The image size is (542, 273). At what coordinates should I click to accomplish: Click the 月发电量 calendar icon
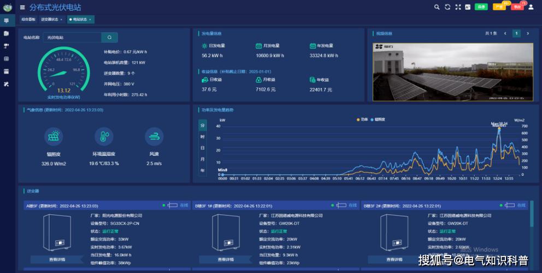coord(258,46)
